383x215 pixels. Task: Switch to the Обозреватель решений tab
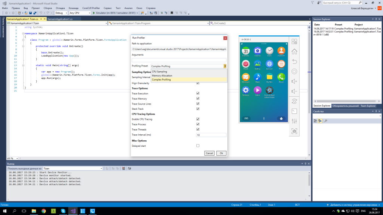pyautogui.click(x=345, y=106)
